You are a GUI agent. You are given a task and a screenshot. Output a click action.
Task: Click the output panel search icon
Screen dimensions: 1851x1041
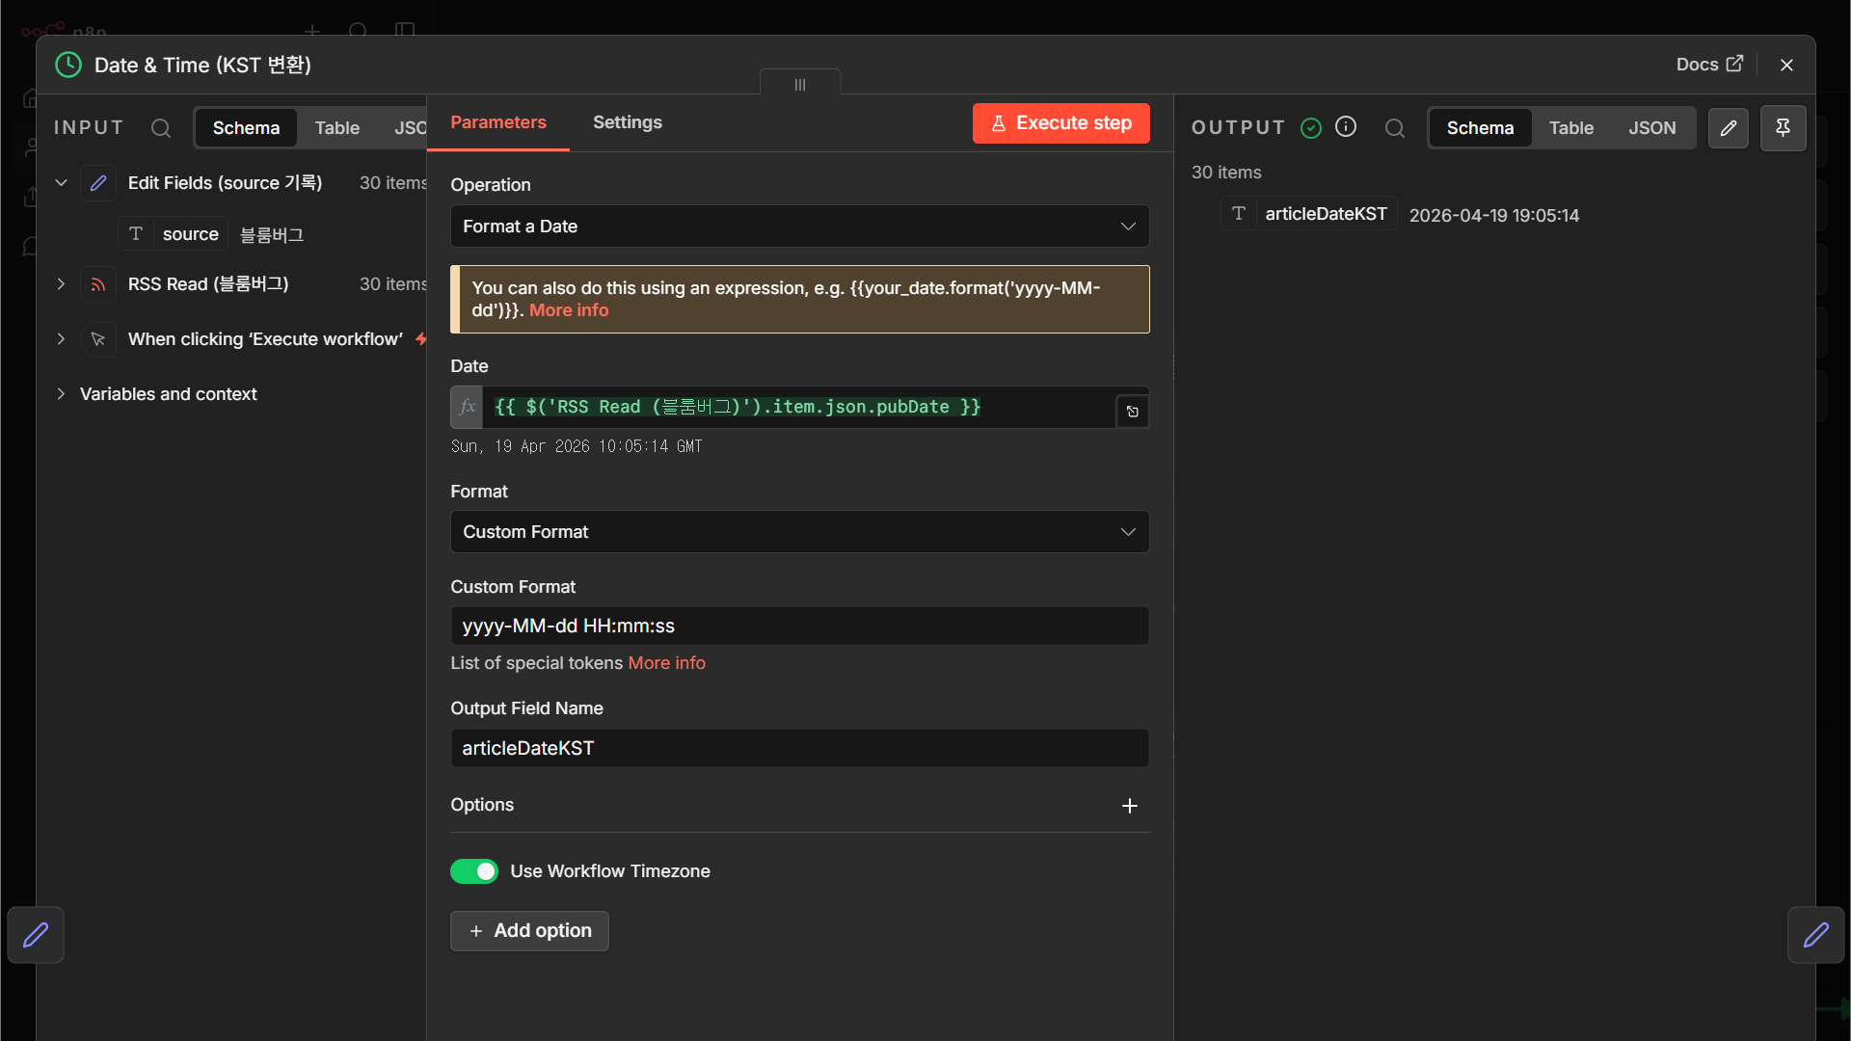1395,128
